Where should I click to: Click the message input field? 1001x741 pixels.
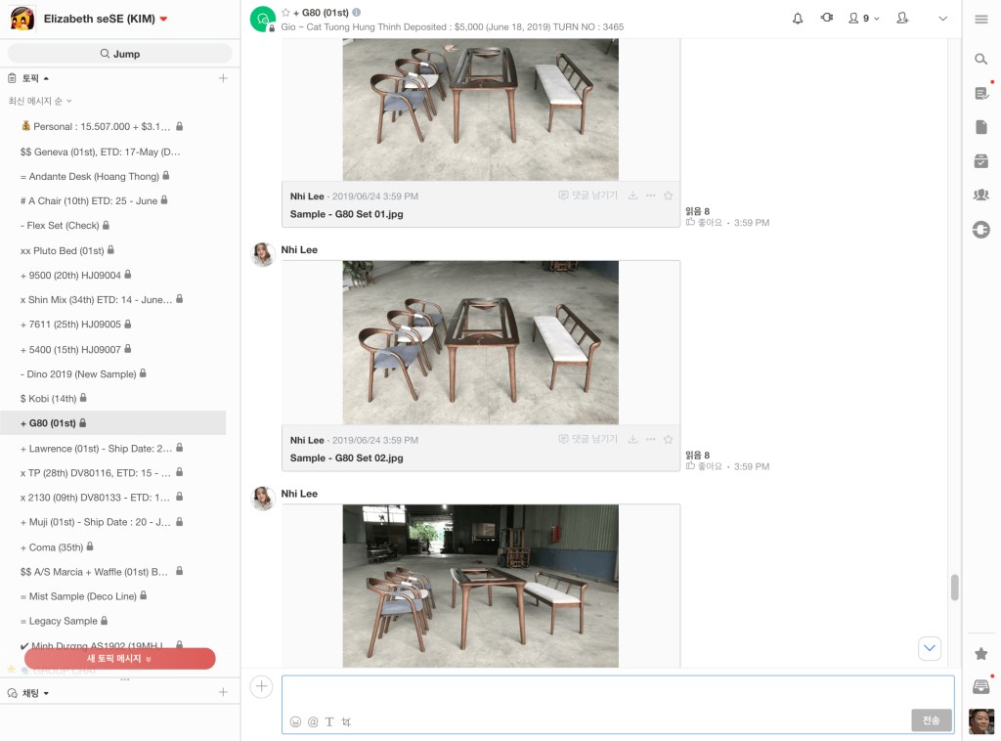pyautogui.click(x=616, y=692)
